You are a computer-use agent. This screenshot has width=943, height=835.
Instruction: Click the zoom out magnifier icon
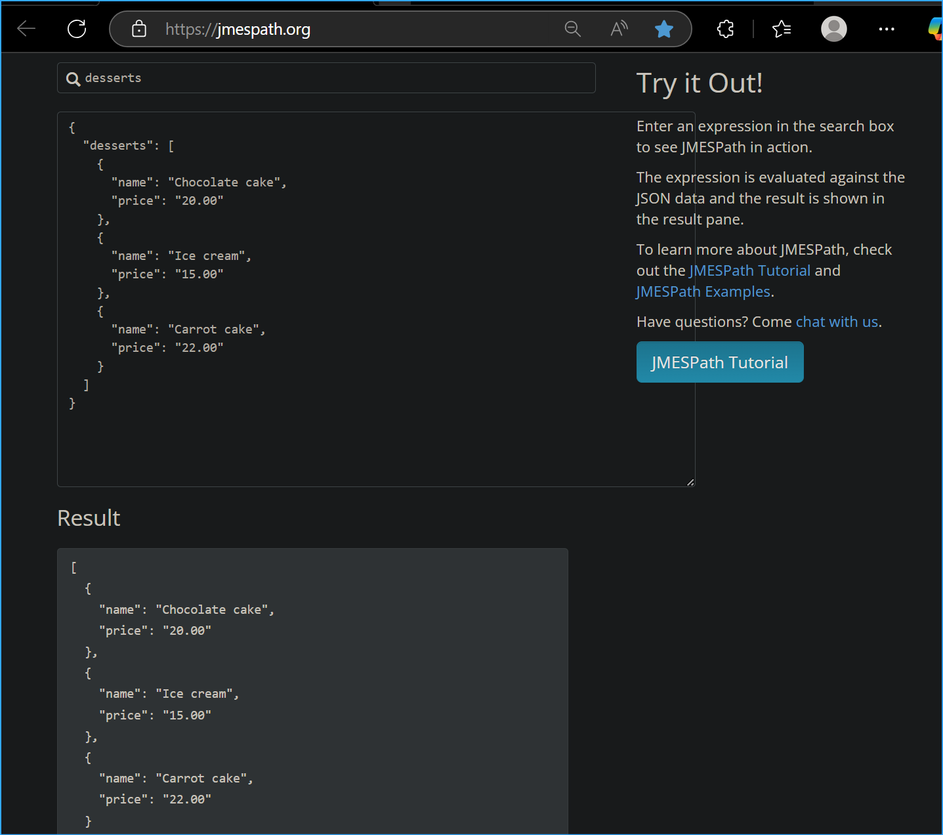pyautogui.click(x=572, y=29)
